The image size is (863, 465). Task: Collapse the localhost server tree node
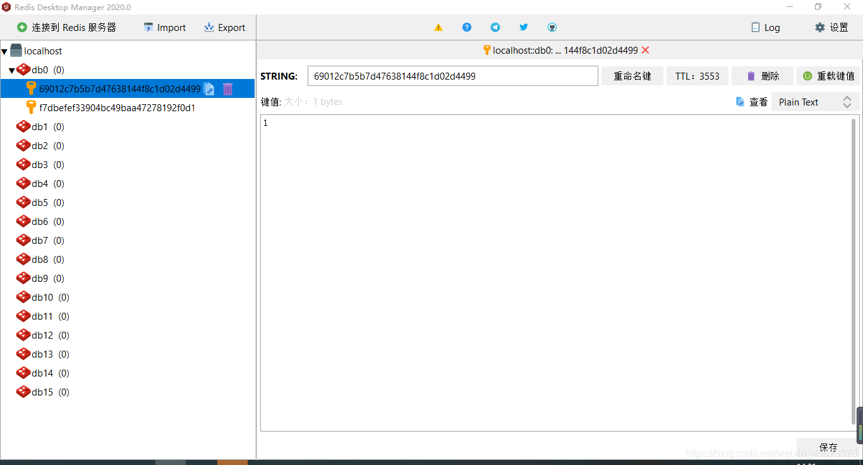pyautogui.click(x=5, y=51)
